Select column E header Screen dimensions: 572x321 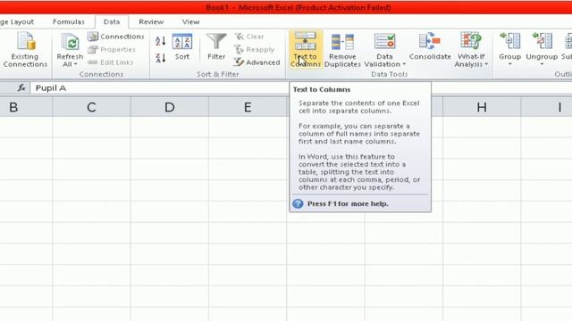[248, 107]
